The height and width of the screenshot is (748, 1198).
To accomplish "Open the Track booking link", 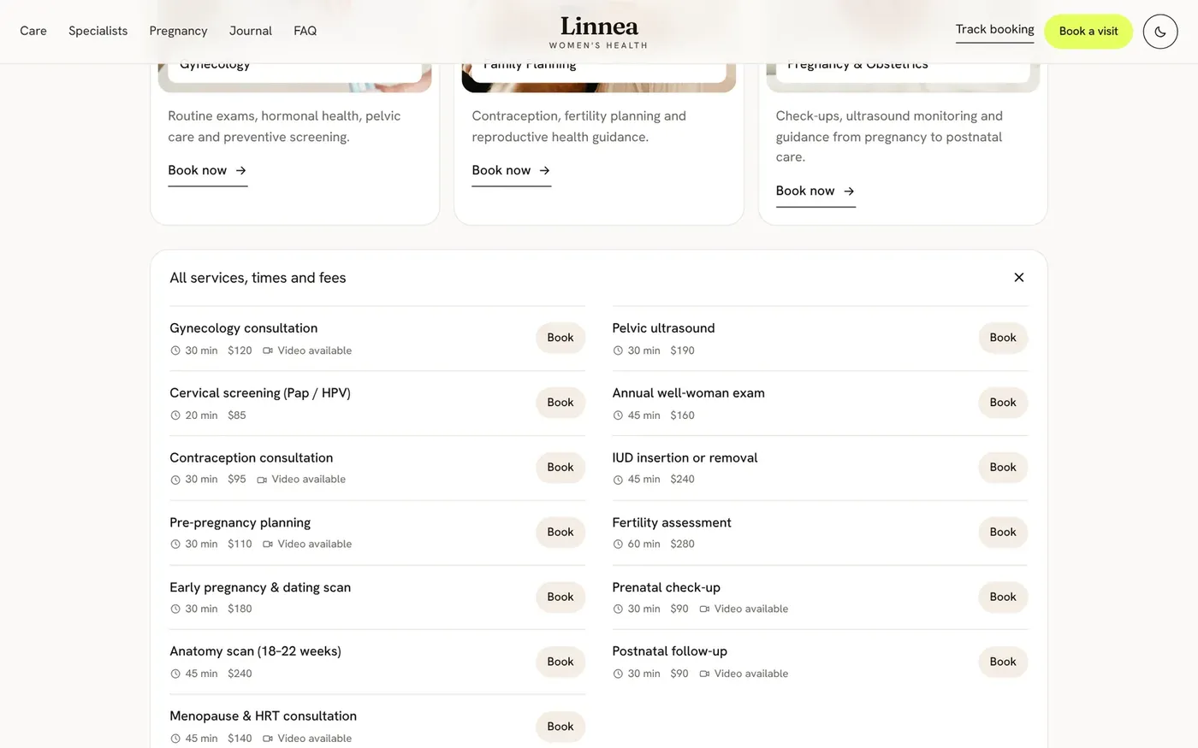I will click(994, 30).
